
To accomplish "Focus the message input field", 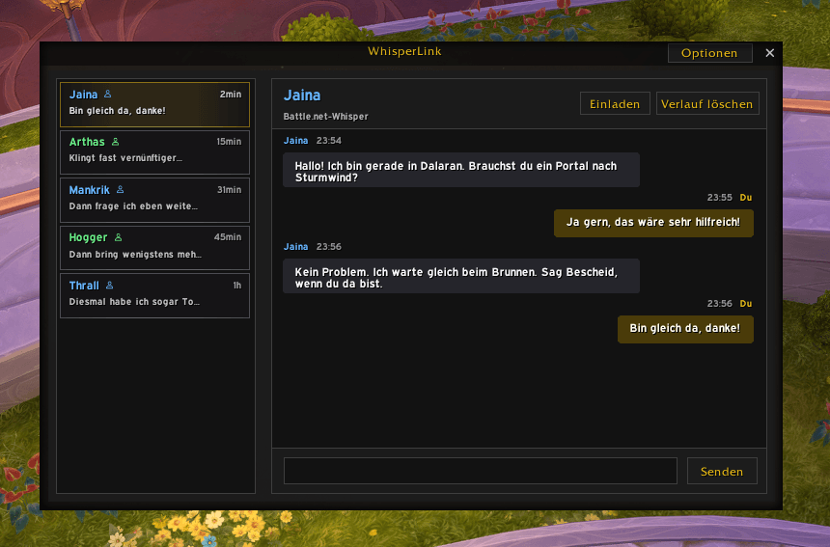I will (x=480, y=472).
